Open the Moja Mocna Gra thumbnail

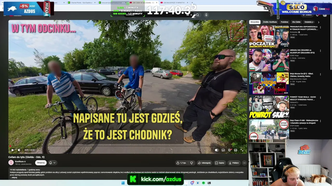269,83
